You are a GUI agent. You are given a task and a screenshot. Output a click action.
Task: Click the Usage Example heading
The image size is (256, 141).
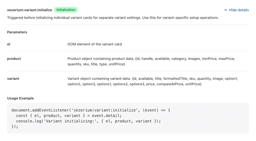pyautogui.click(x=20, y=98)
